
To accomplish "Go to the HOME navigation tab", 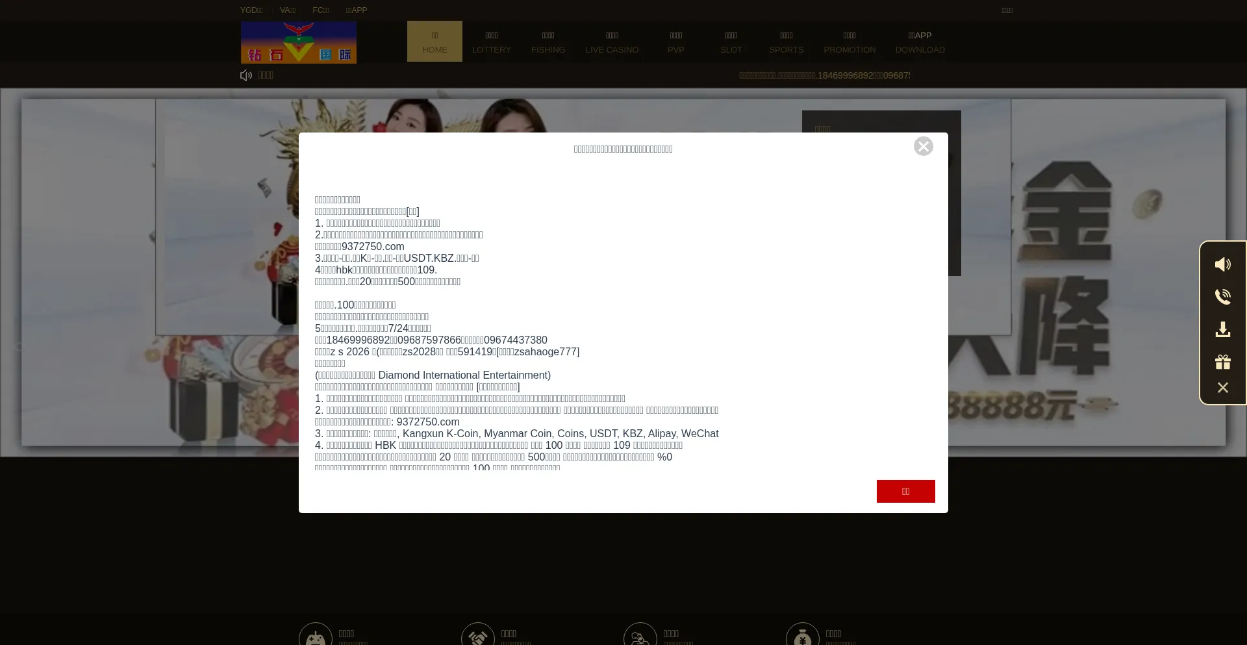I will click(435, 42).
